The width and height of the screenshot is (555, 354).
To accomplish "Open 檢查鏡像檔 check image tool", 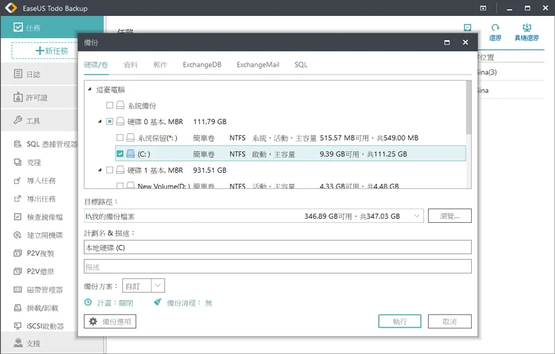I will click(x=38, y=217).
